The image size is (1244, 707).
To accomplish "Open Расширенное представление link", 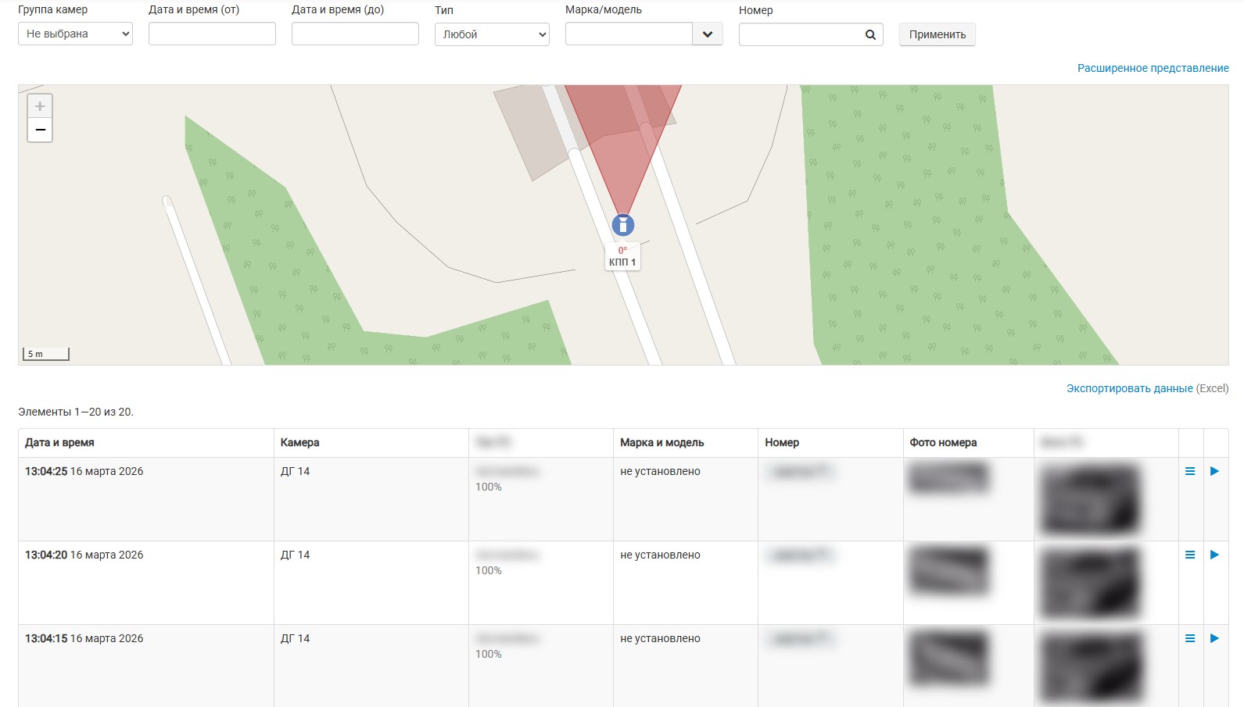I will [x=1153, y=68].
